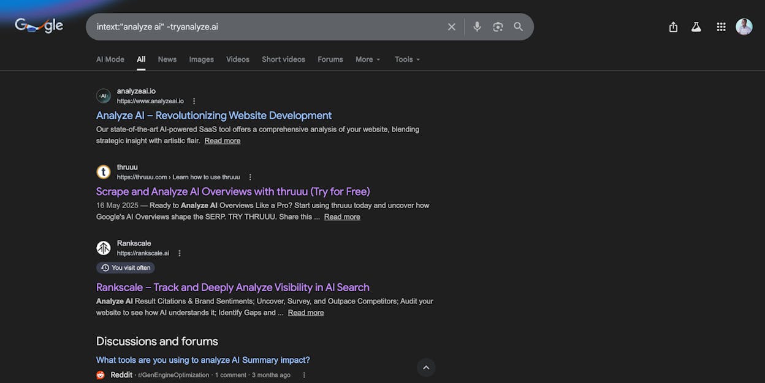Viewport: 765px width, 383px height.
Task: Click the https://www.analyzeai.io URL text
Action: [150, 101]
